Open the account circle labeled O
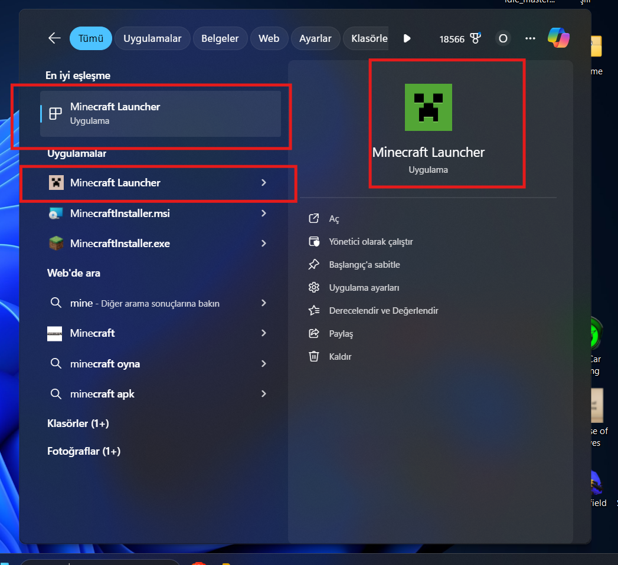This screenshot has height=565, width=618. pos(503,38)
